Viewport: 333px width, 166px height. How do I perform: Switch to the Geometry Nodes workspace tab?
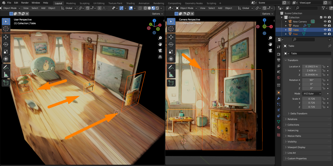194,3
